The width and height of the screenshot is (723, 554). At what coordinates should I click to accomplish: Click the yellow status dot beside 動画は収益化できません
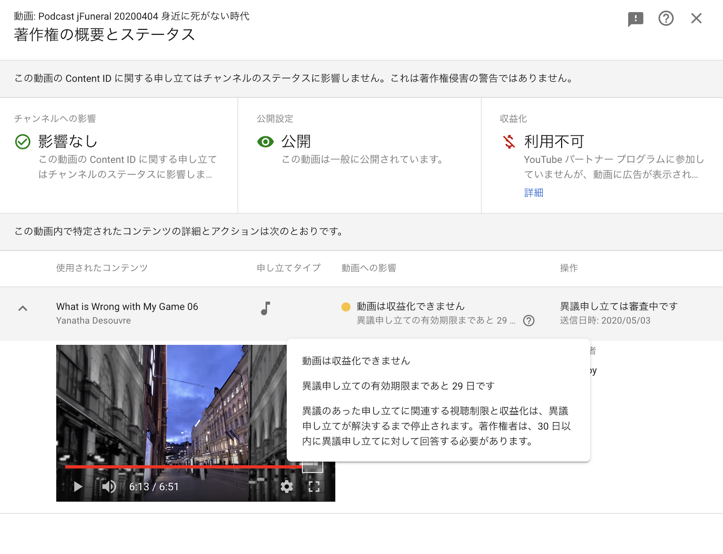coord(346,307)
